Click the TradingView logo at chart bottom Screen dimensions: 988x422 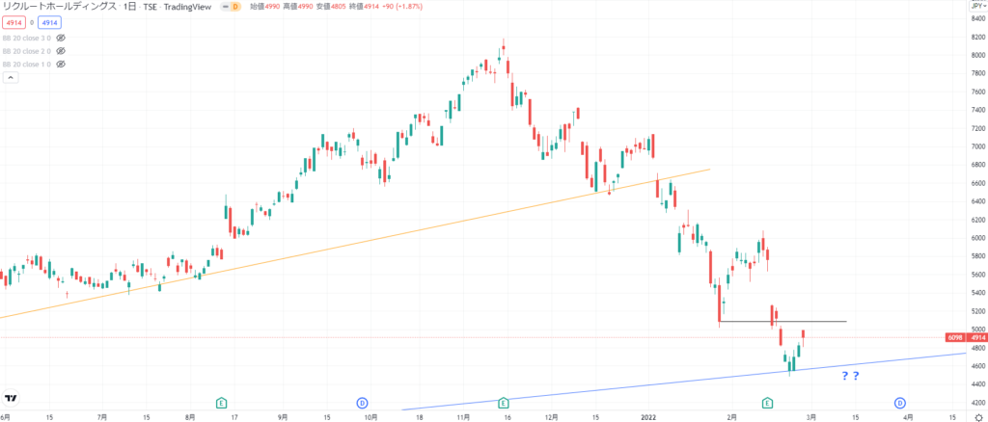pyautogui.click(x=11, y=398)
